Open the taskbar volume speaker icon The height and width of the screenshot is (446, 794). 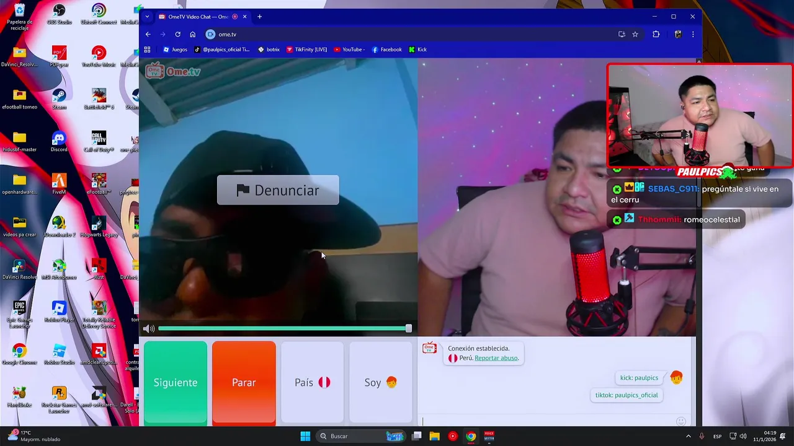pyautogui.click(x=743, y=436)
